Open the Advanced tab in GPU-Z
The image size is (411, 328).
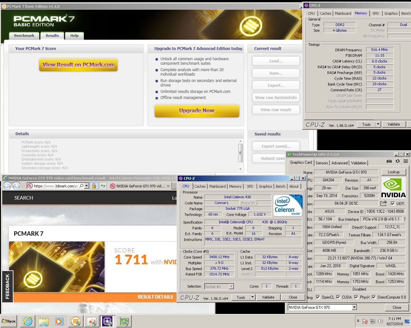339,163
